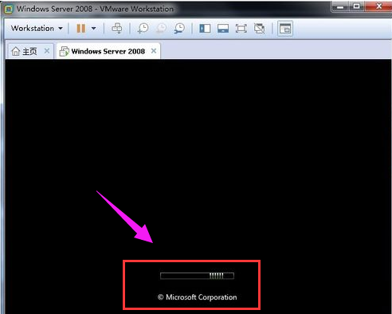Screen dimensions: 392x314
Task: Click the Windows boot progress bar
Action: (197, 276)
